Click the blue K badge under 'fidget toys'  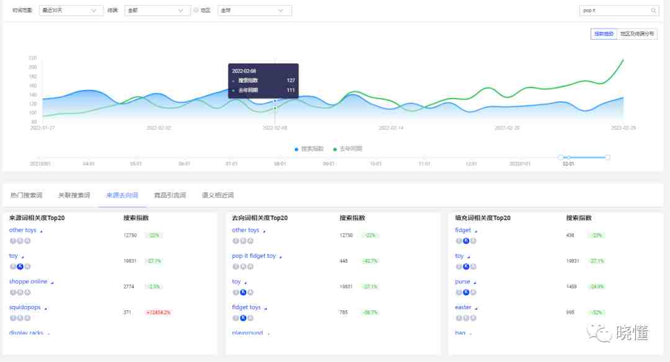pyautogui.click(x=243, y=318)
